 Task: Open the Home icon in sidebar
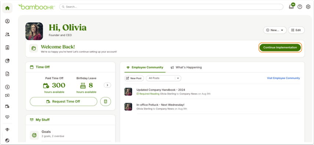pos(7,8)
